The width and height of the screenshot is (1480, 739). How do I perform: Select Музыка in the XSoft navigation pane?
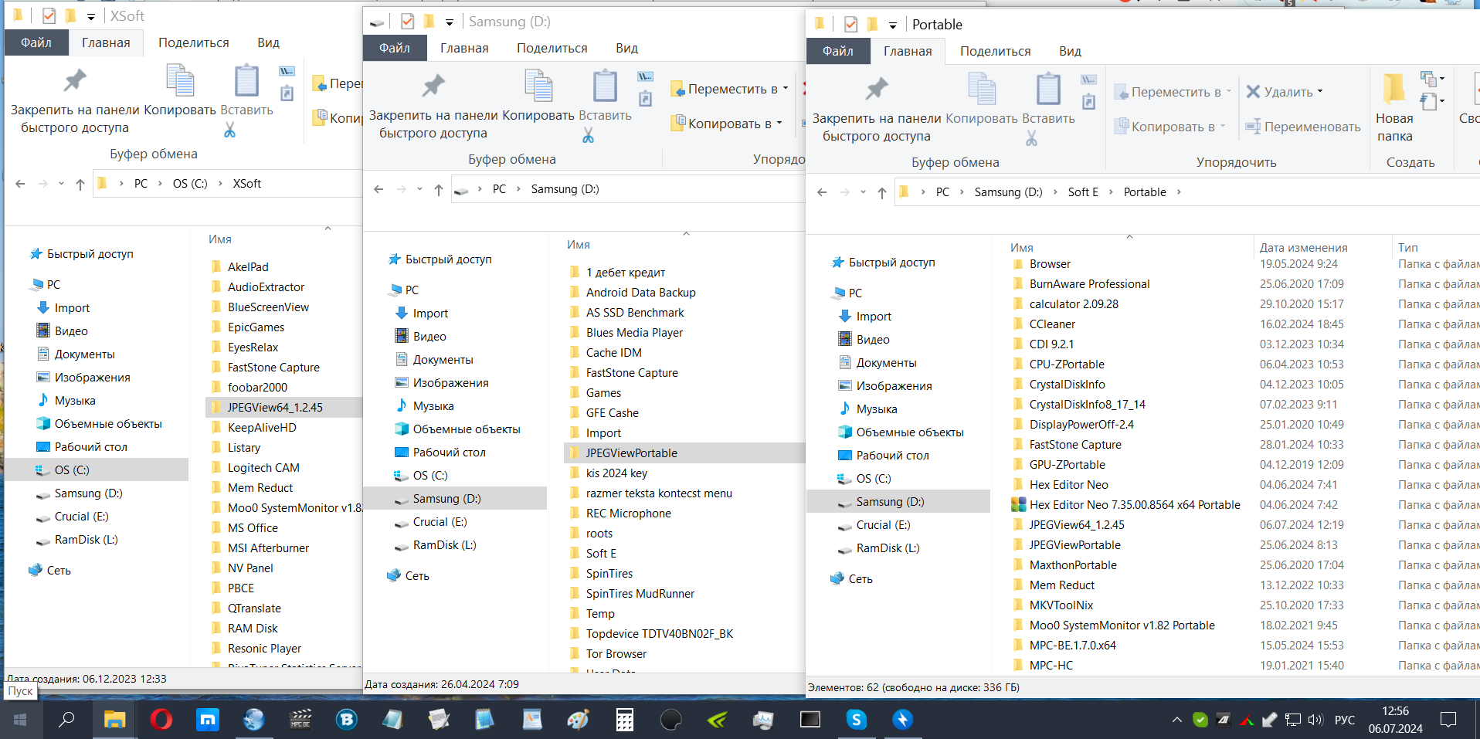click(x=75, y=401)
